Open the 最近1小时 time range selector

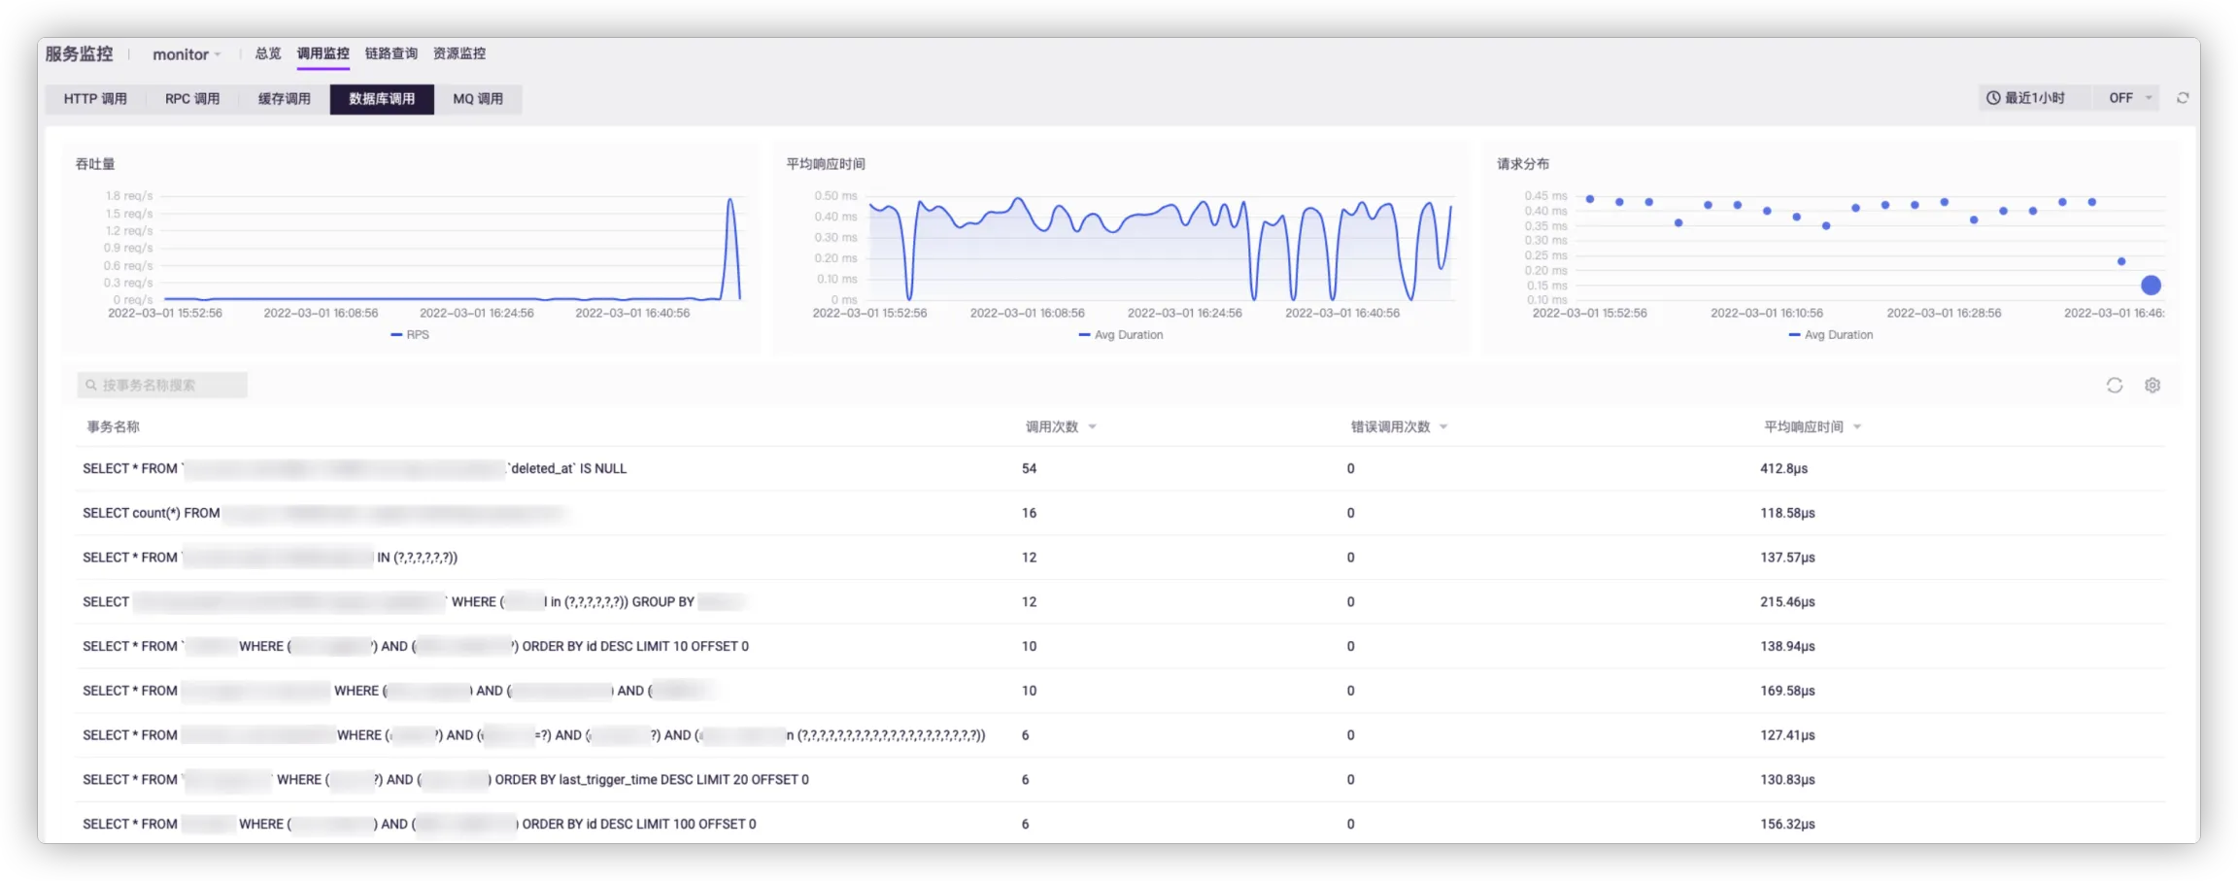(x=2034, y=98)
